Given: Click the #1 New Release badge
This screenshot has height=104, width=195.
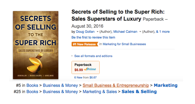Looking at the screenshot, I should [85, 44].
